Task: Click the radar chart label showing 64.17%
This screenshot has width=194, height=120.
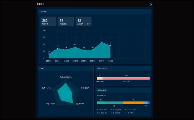Action: 46,88
